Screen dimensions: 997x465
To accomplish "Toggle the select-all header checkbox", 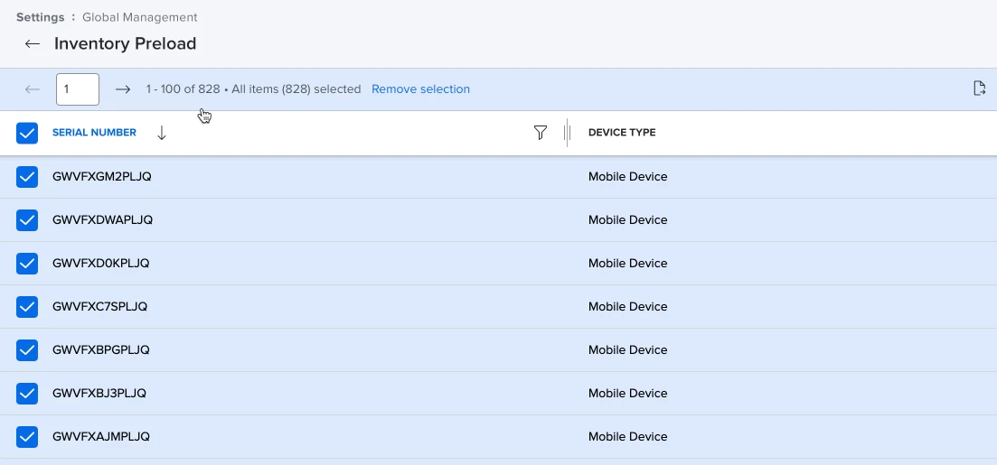I will click(27, 133).
